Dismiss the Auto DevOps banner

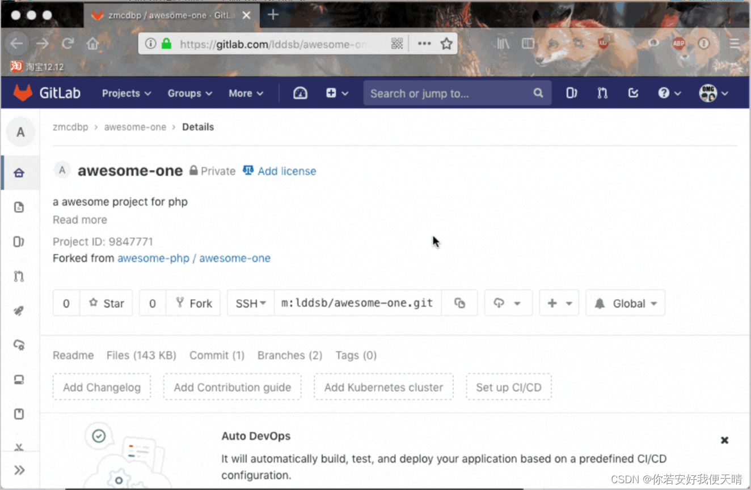pyautogui.click(x=724, y=440)
